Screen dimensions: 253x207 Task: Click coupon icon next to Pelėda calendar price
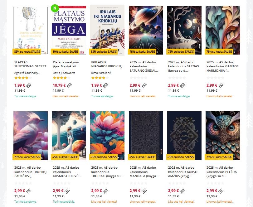[x=221, y=191]
